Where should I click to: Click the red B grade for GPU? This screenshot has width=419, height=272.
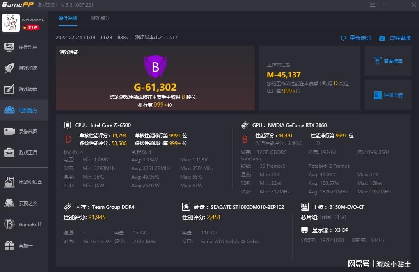(x=245, y=139)
